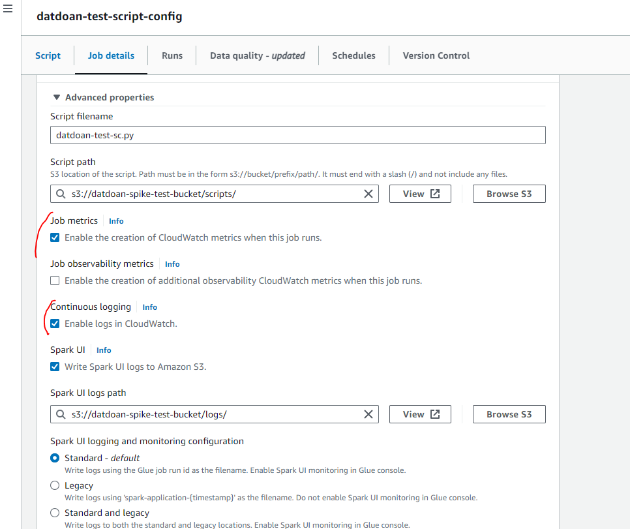630x529 pixels.
Task: Browse S3 for the script path
Action: pos(509,194)
